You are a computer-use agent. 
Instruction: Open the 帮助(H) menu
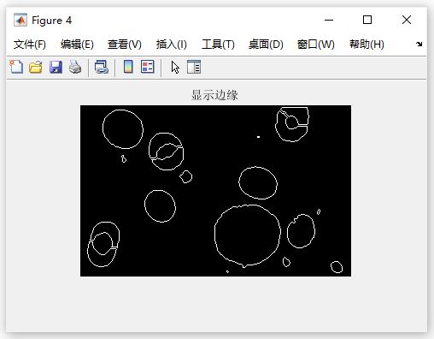coord(367,45)
